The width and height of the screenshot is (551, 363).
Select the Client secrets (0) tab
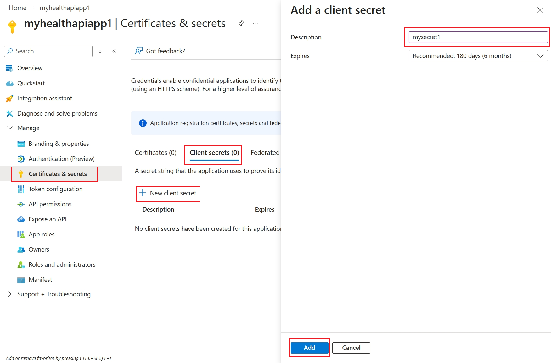click(x=214, y=153)
